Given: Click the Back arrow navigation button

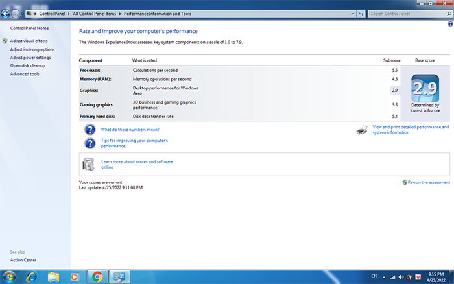Looking at the screenshot, I should (x=7, y=13).
